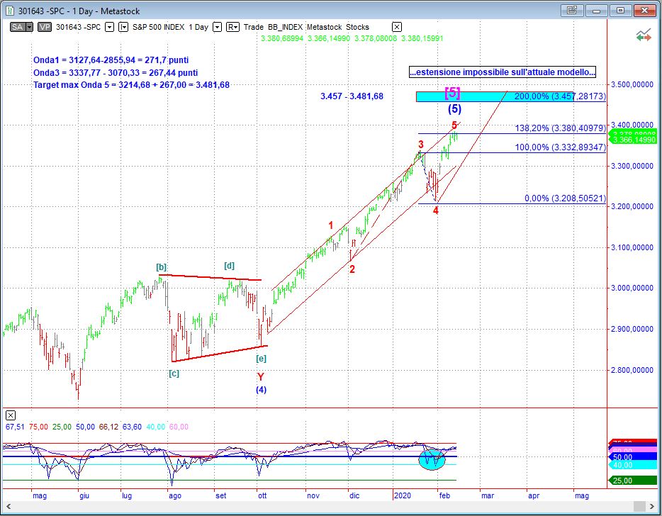Screen dimensions: 662x516
Task: Click the 138,20% Fibonacci level label
Action: coord(560,128)
